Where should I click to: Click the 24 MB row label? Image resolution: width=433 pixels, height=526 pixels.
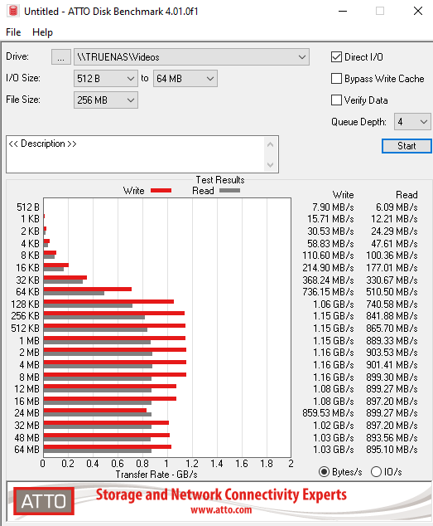[26, 412]
